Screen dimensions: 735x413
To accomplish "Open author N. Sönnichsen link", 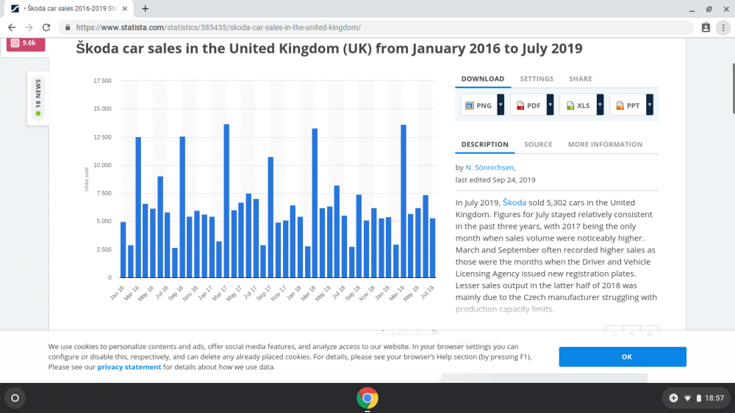I will [490, 167].
